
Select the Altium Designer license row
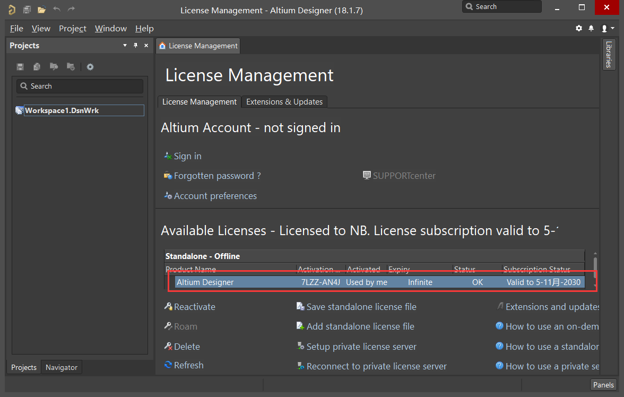pos(380,282)
